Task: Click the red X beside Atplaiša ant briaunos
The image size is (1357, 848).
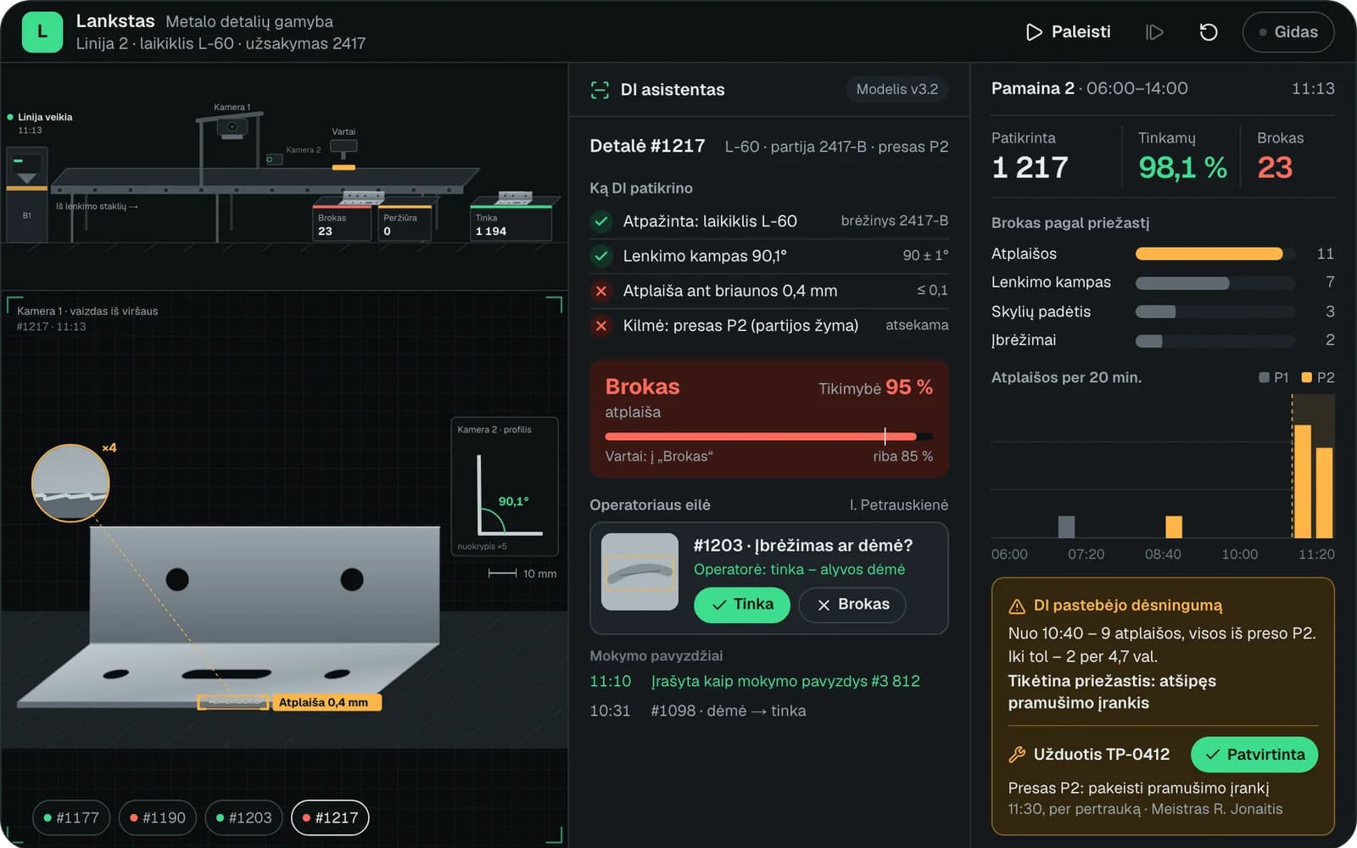Action: (x=601, y=291)
